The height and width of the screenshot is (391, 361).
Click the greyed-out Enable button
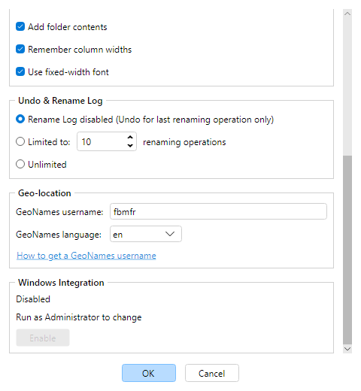click(43, 338)
